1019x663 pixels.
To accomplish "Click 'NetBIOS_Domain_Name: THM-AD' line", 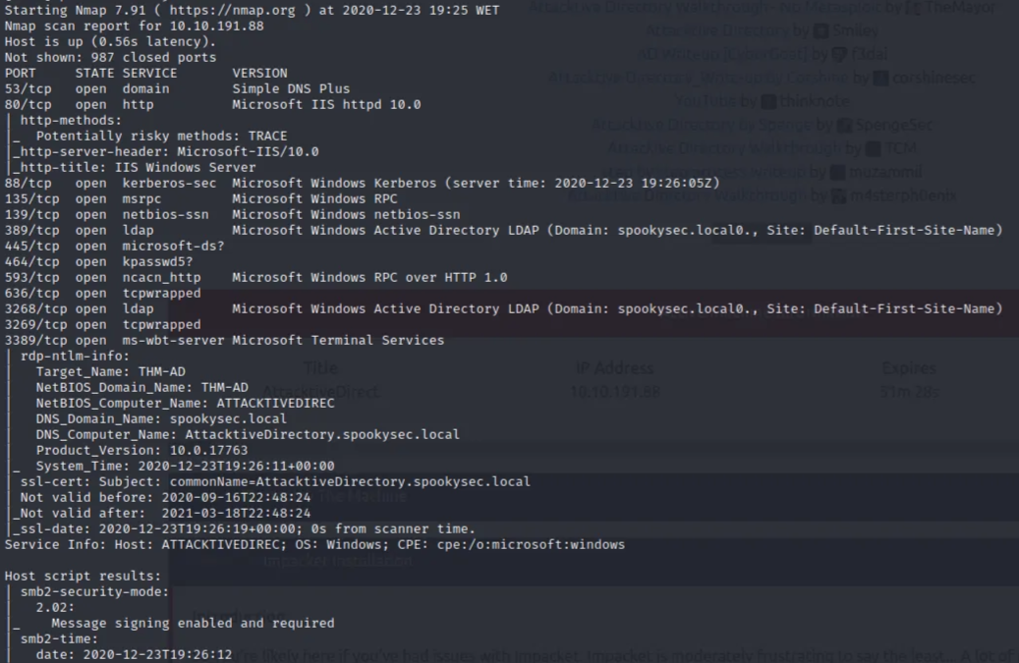I will (142, 388).
